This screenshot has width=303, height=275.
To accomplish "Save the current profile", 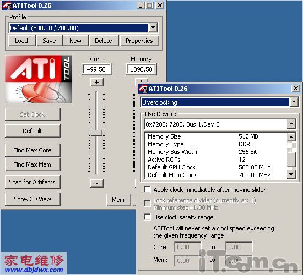I will 49,41.
